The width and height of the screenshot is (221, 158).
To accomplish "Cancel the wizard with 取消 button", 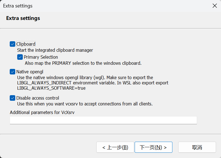I will (x=197, y=147).
